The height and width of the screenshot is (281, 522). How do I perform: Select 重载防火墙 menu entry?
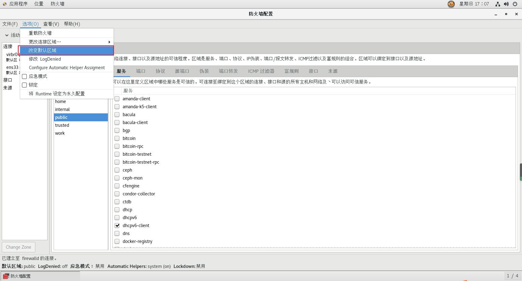point(67,33)
